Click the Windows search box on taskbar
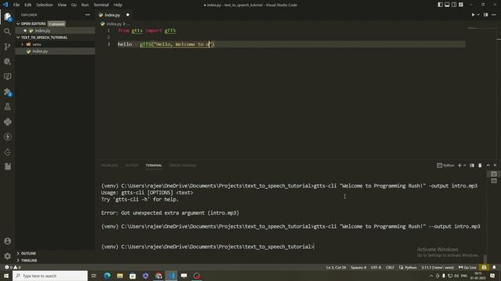 [x=50, y=276]
